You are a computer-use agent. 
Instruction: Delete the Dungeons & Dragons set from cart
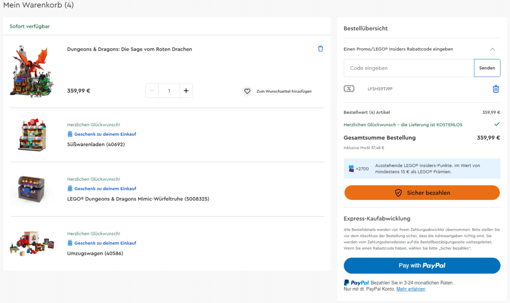(320, 49)
